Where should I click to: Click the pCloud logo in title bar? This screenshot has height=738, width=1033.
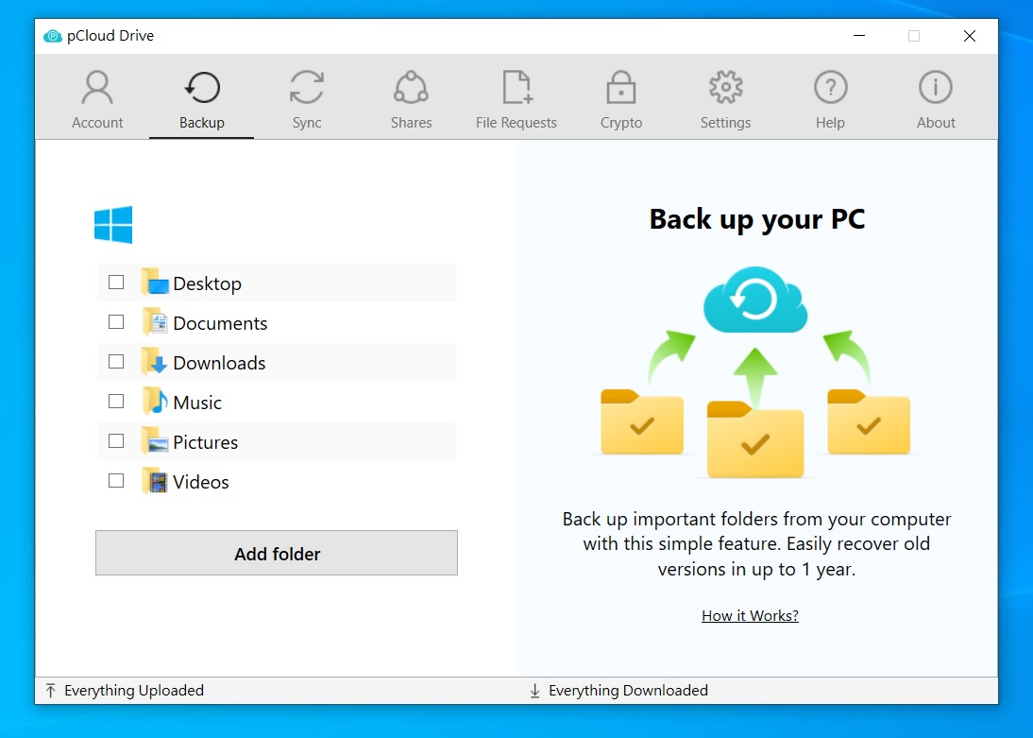[53, 36]
